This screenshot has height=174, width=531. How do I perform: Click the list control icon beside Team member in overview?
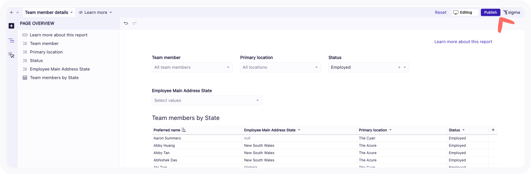click(25, 43)
